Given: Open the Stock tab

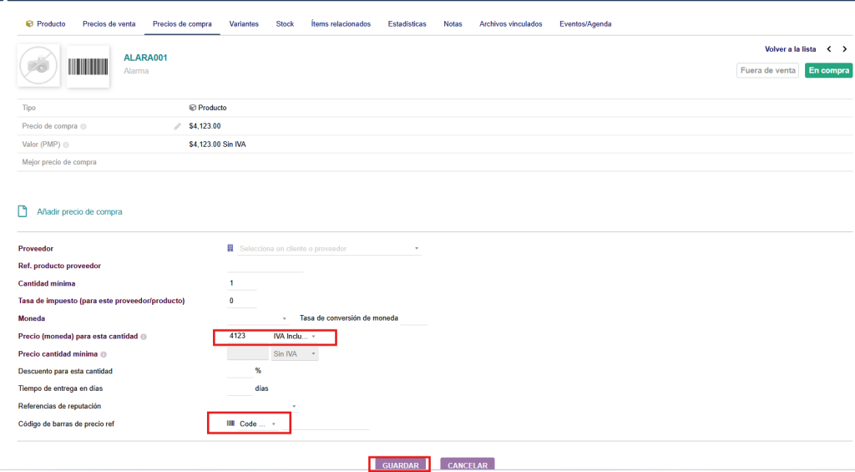Looking at the screenshot, I should pyautogui.click(x=285, y=24).
